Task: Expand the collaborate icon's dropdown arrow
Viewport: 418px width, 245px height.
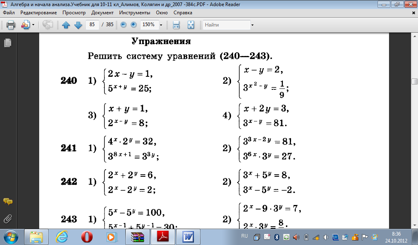Action: coord(33,25)
